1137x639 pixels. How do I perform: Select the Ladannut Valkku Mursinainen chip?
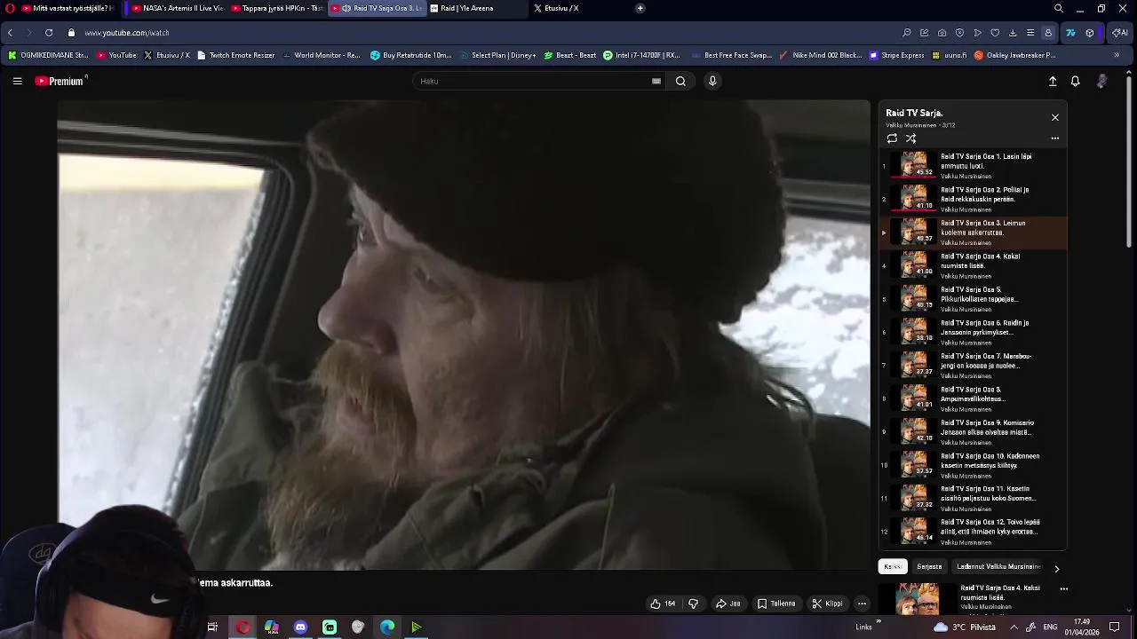pos(998,566)
